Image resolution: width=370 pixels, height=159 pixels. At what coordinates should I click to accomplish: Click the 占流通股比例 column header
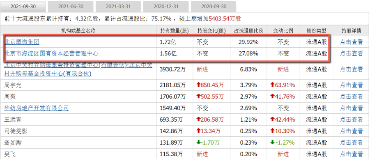click(x=248, y=31)
